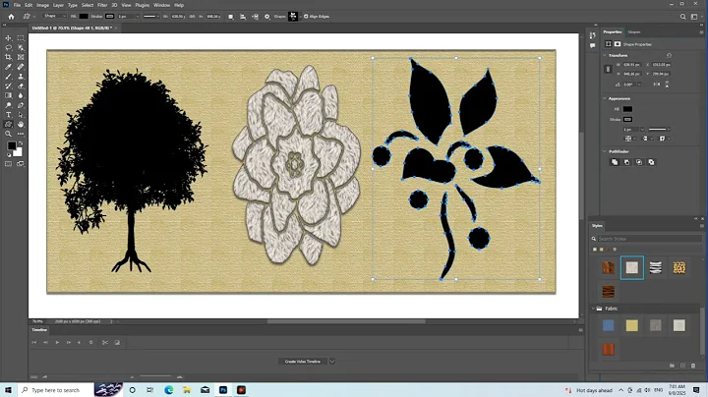This screenshot has height=397, width=708.
Task: Collapse the Transform section
Action: (605, 55)
